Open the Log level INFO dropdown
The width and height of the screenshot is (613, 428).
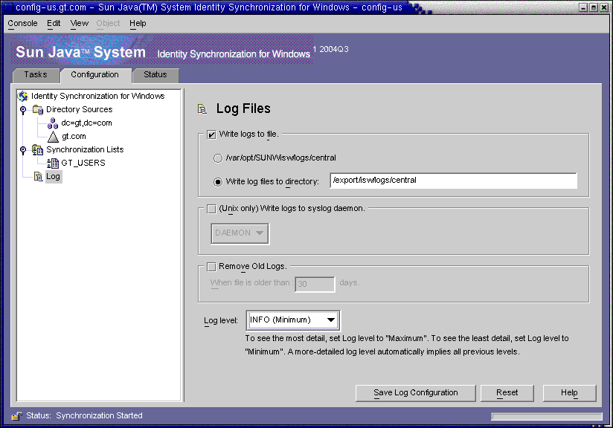coord(293,320)
